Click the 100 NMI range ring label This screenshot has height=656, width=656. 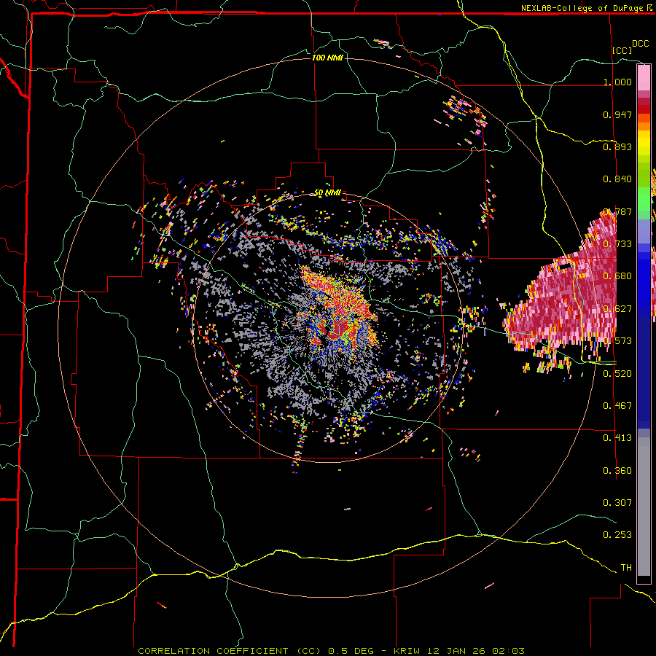(327, 58)
